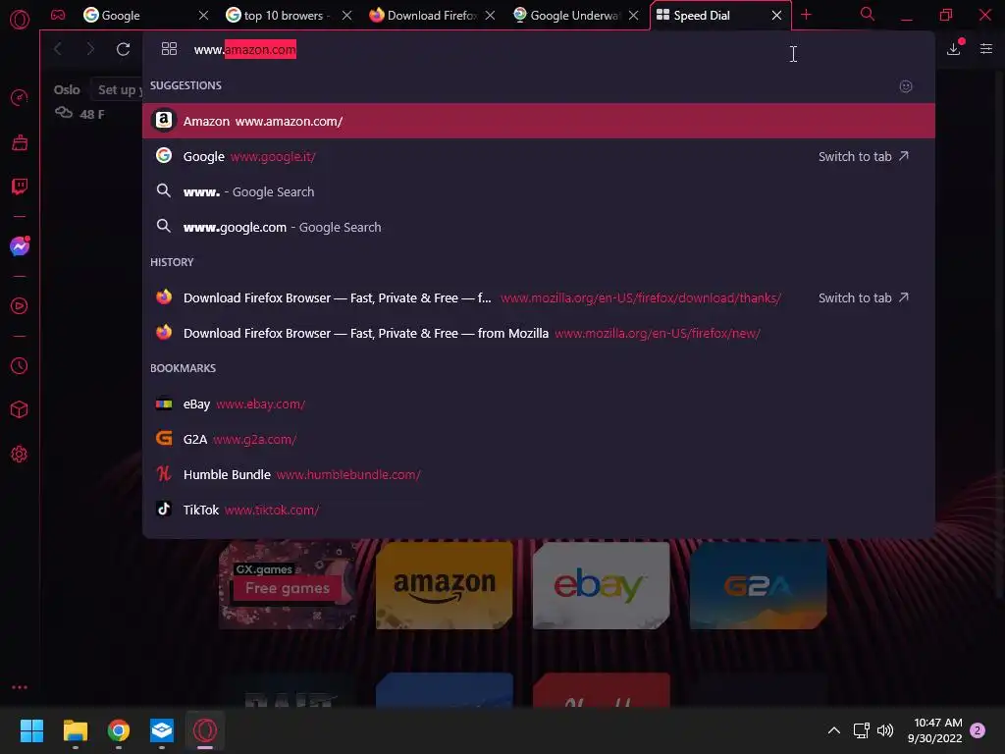The width and height of the screenshot is (1005, 754).
Task: Close the Speed Dial tab
Action: [x=777, y=16]
